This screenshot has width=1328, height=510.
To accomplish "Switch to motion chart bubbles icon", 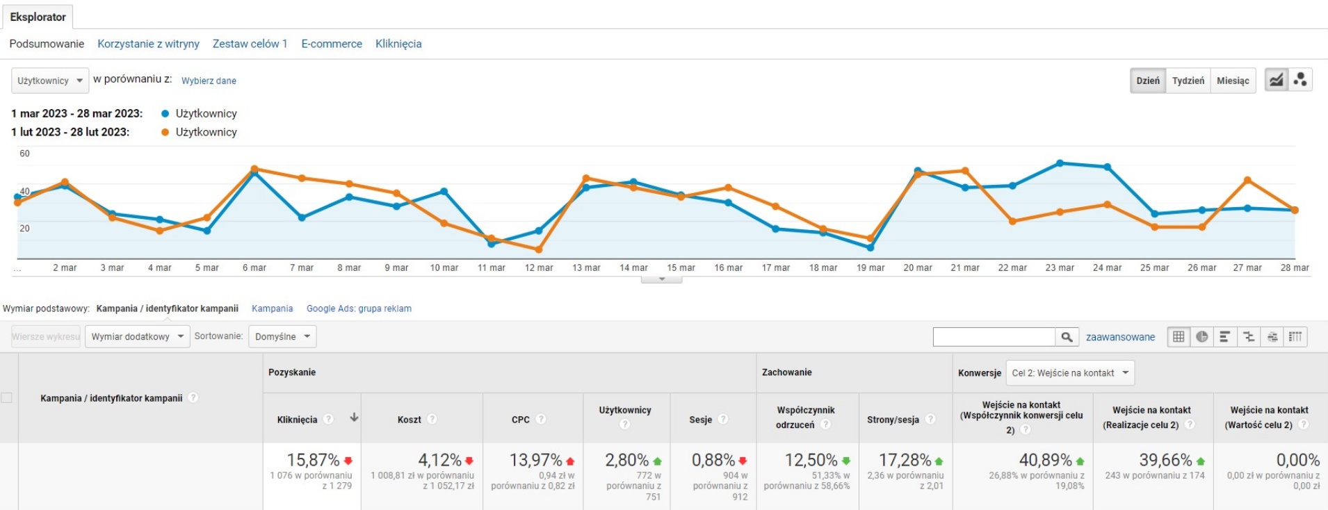I will [1300, 80].
